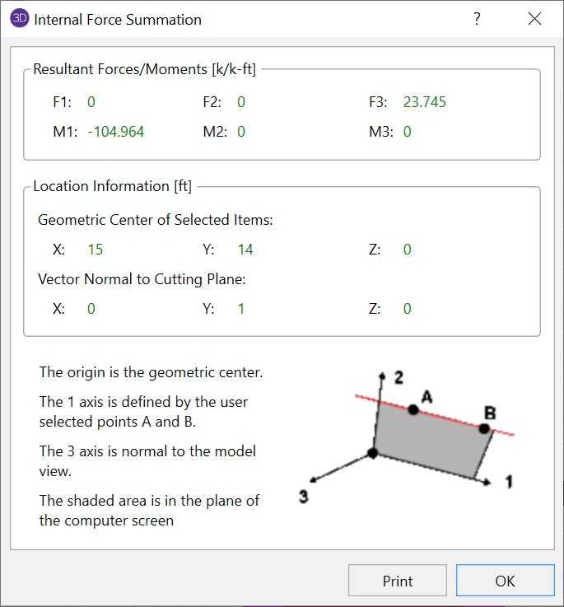Screen dimensions: 564x607
Task: Click the Internal Force Summation title text
Action: pos(118,19)
